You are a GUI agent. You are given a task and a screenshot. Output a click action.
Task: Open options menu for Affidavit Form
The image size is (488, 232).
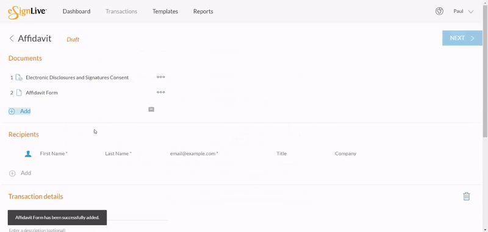pyautogui.click(x=160, y=92)
